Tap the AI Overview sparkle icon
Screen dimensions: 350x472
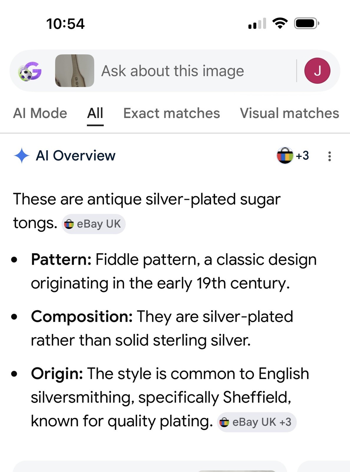pyautogui.click(x=22, y=155)
